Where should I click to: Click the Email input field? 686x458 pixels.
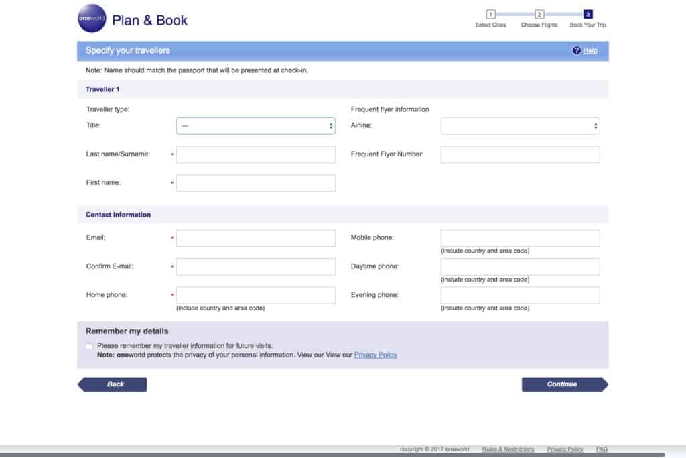[x=255, y=238]
